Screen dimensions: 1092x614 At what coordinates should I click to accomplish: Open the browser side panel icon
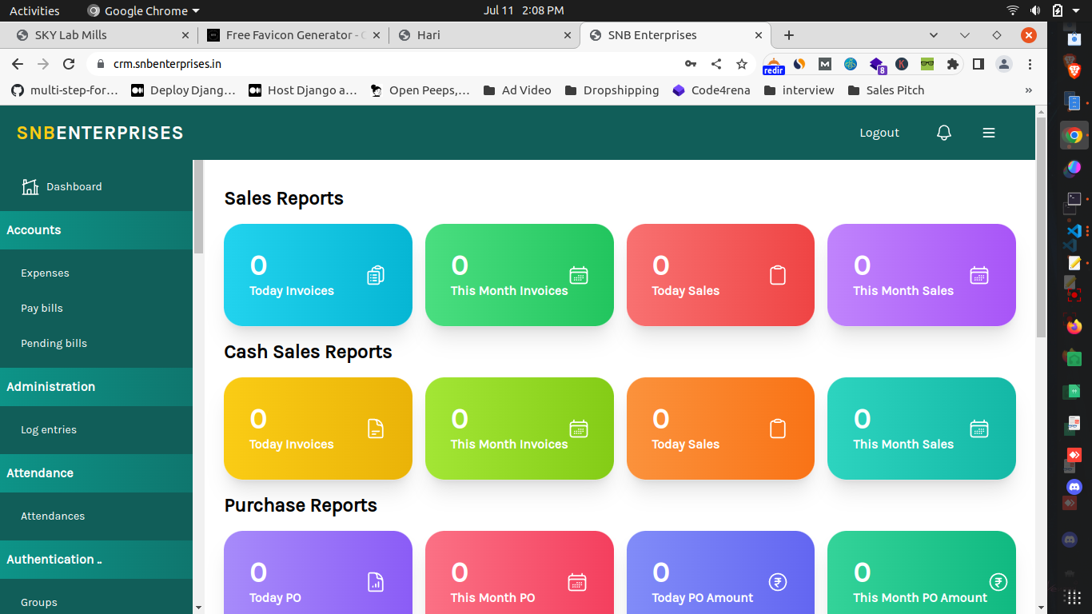[x=978, y=64]
